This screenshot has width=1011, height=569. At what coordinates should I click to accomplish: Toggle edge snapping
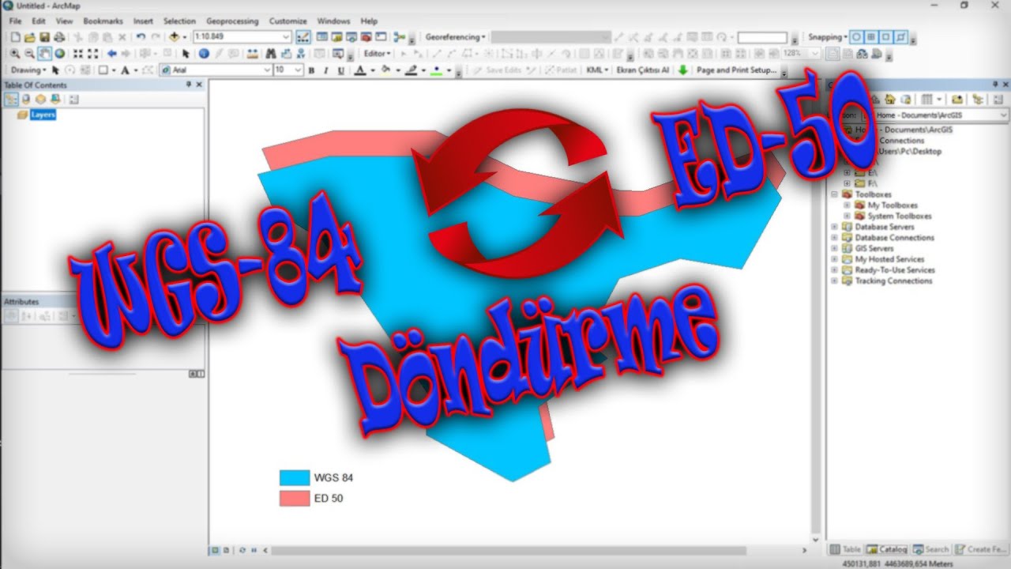coord(900,37)
